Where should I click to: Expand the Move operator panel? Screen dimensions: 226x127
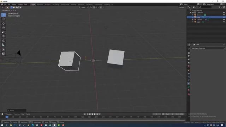point(17,110)
